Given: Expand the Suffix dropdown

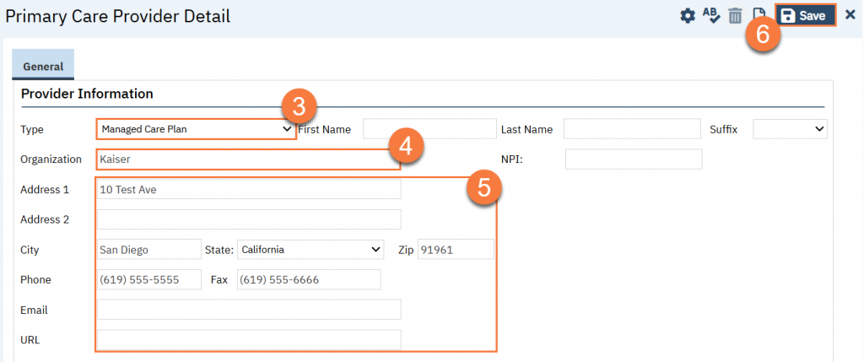Looking at the screenshot, I should (790, 129).
